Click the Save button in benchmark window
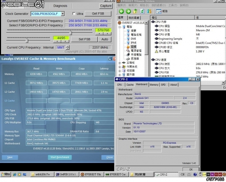This screenshot has width=226, height=182. pyautogui.click(x=10, y=157)
